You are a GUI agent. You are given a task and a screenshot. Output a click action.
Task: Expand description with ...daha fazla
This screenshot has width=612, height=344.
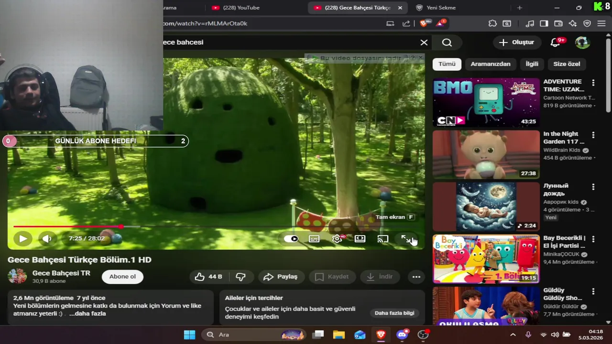click(87, 313)
